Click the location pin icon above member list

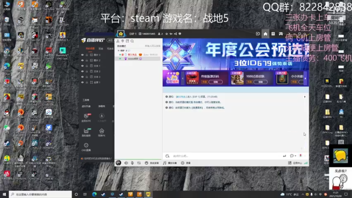123,41
